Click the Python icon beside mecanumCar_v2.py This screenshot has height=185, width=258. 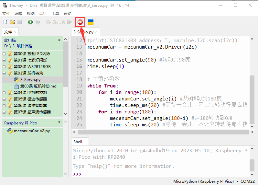pyautogui.click(x=10, y=131)
